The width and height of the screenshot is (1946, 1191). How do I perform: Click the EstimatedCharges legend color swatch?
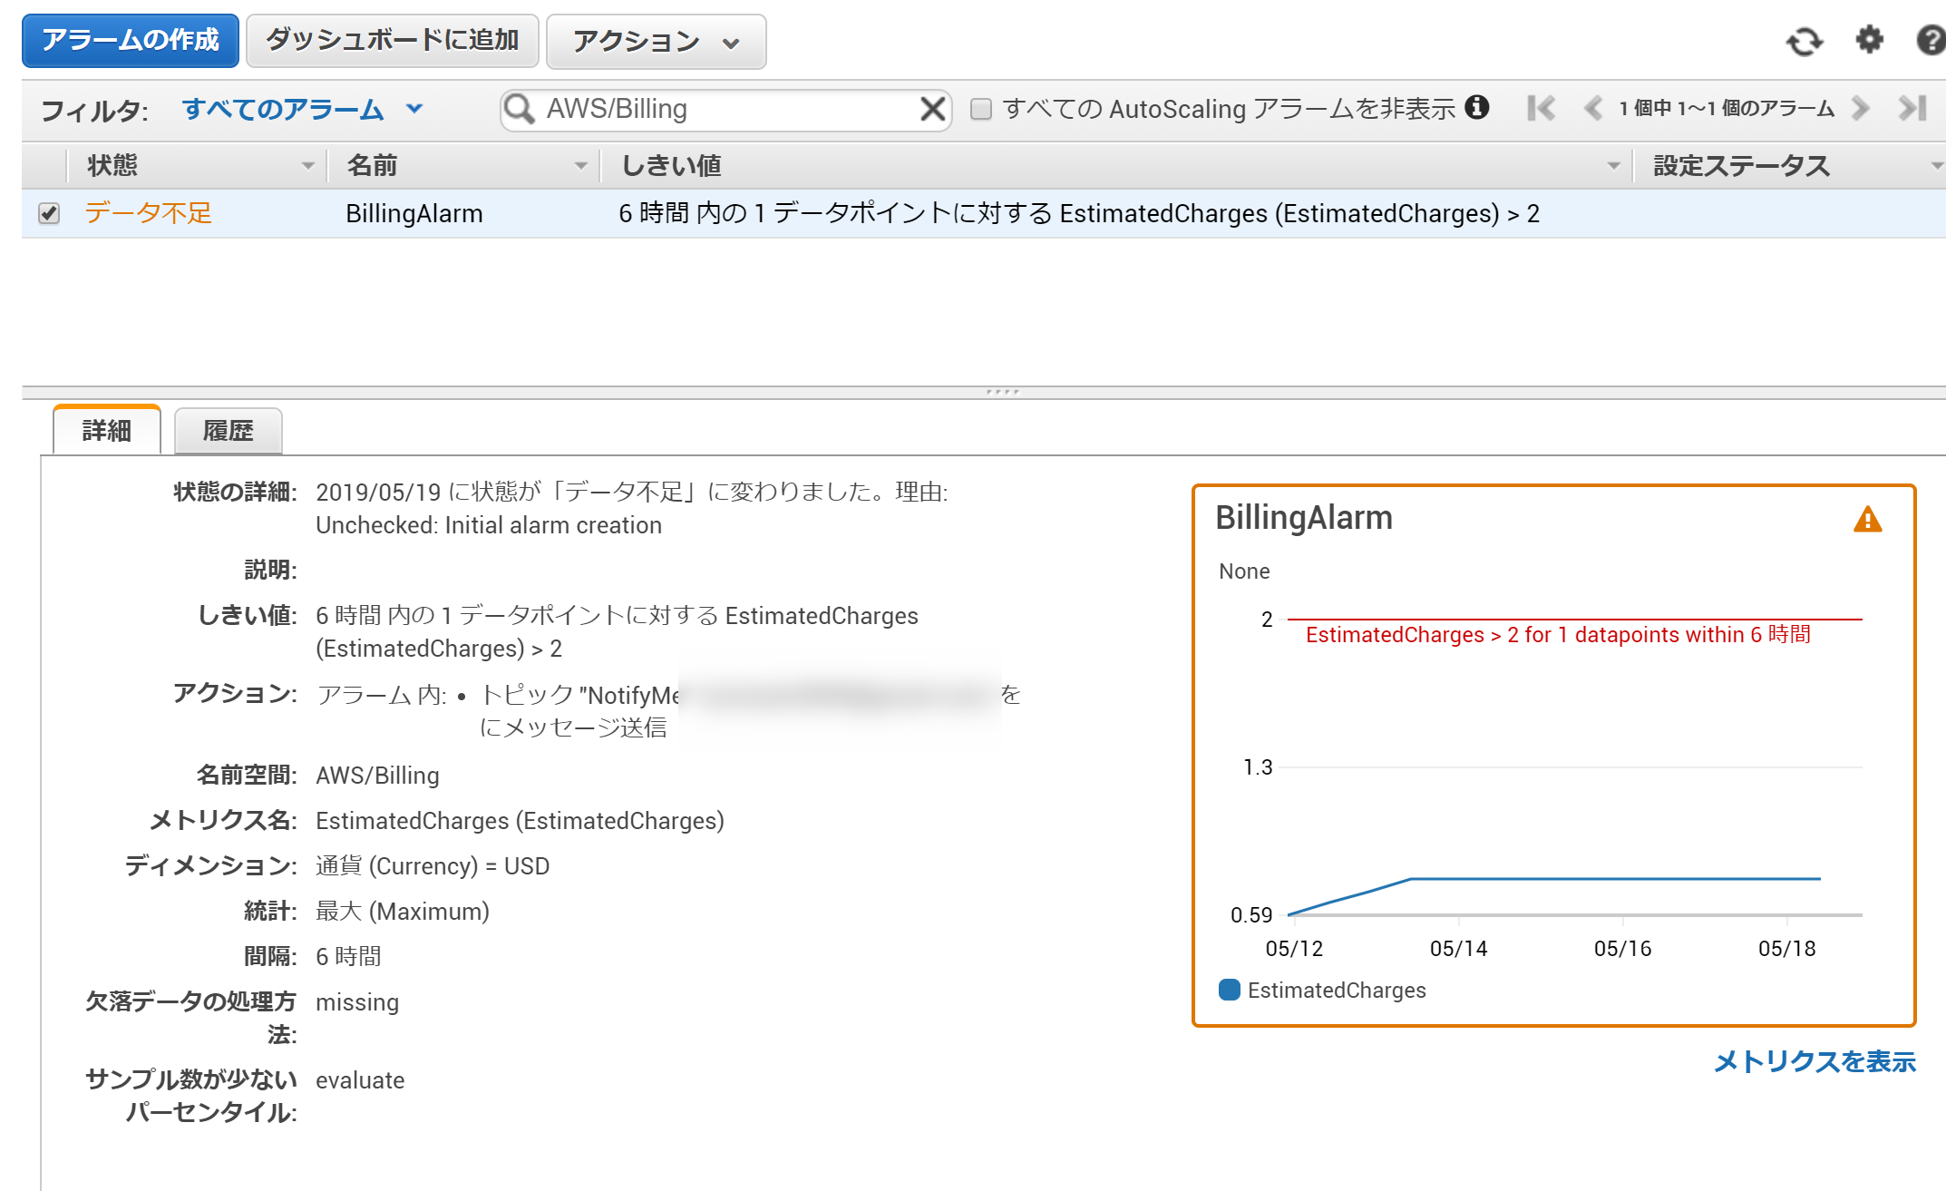[1230, 990]
